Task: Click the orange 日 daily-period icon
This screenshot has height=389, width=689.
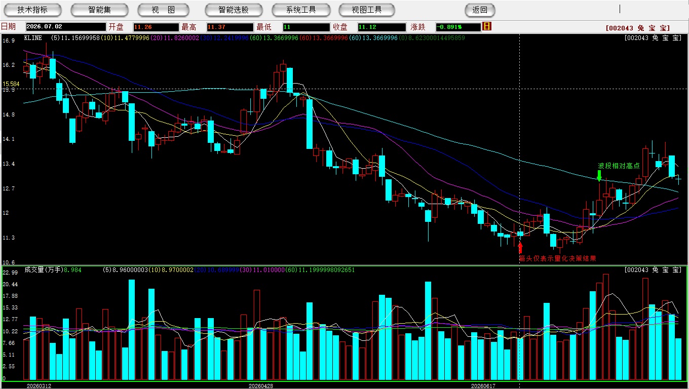Action: click(x=487, y=26)
